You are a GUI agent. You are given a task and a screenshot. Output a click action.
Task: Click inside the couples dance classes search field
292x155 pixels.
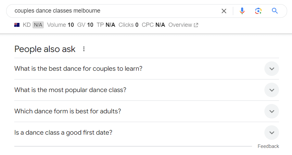(x=115, y=11)
